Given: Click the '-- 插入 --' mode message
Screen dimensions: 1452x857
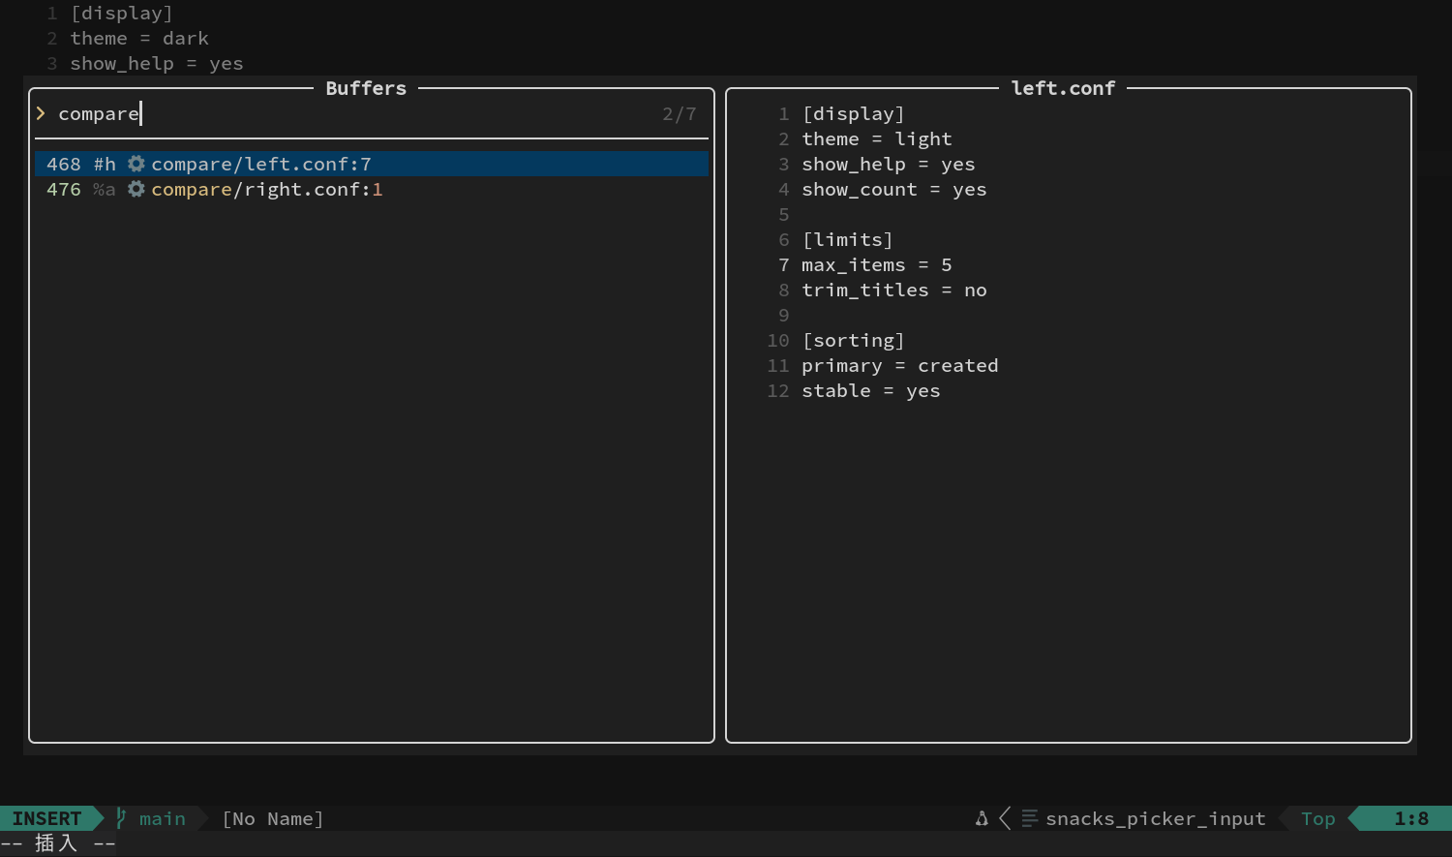Looking at the screenshot, I should (x=58, y=843).
